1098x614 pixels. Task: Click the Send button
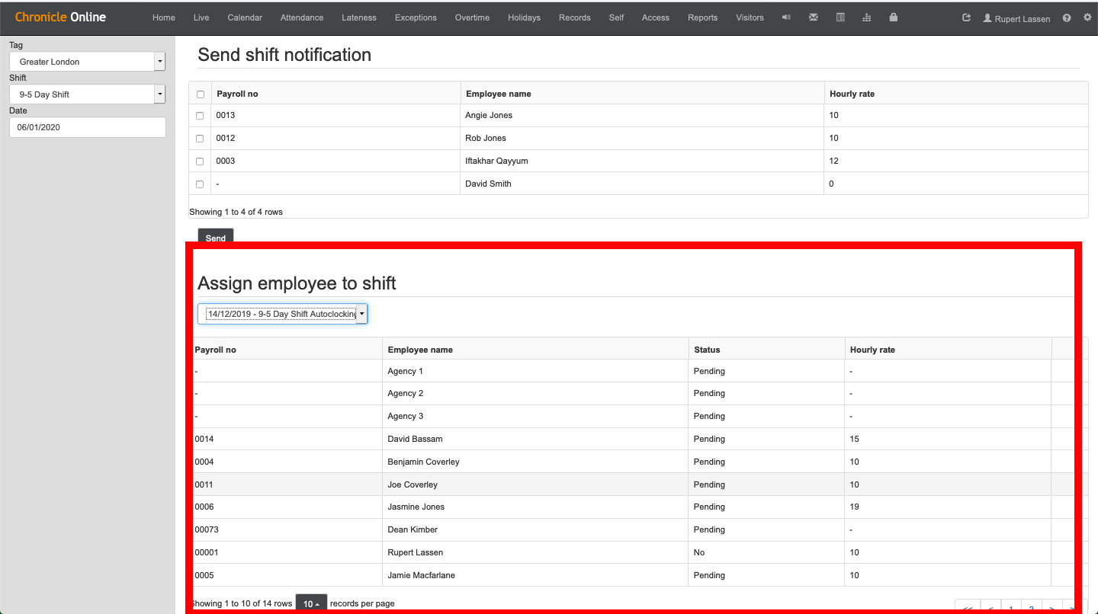pyautogui.click(x=216, y=238)
